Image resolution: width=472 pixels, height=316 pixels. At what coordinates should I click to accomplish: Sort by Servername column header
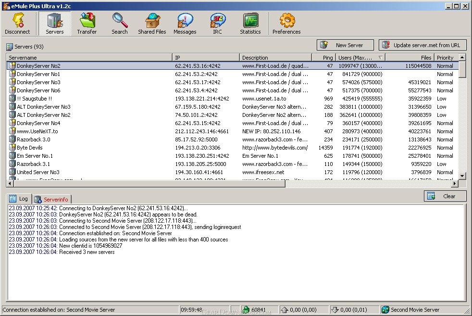point(89,58)
